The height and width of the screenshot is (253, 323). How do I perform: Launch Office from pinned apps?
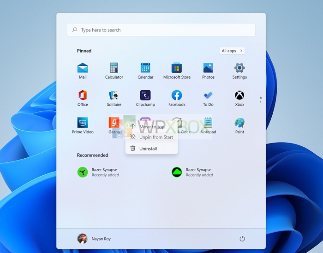[x=83, y=98]
